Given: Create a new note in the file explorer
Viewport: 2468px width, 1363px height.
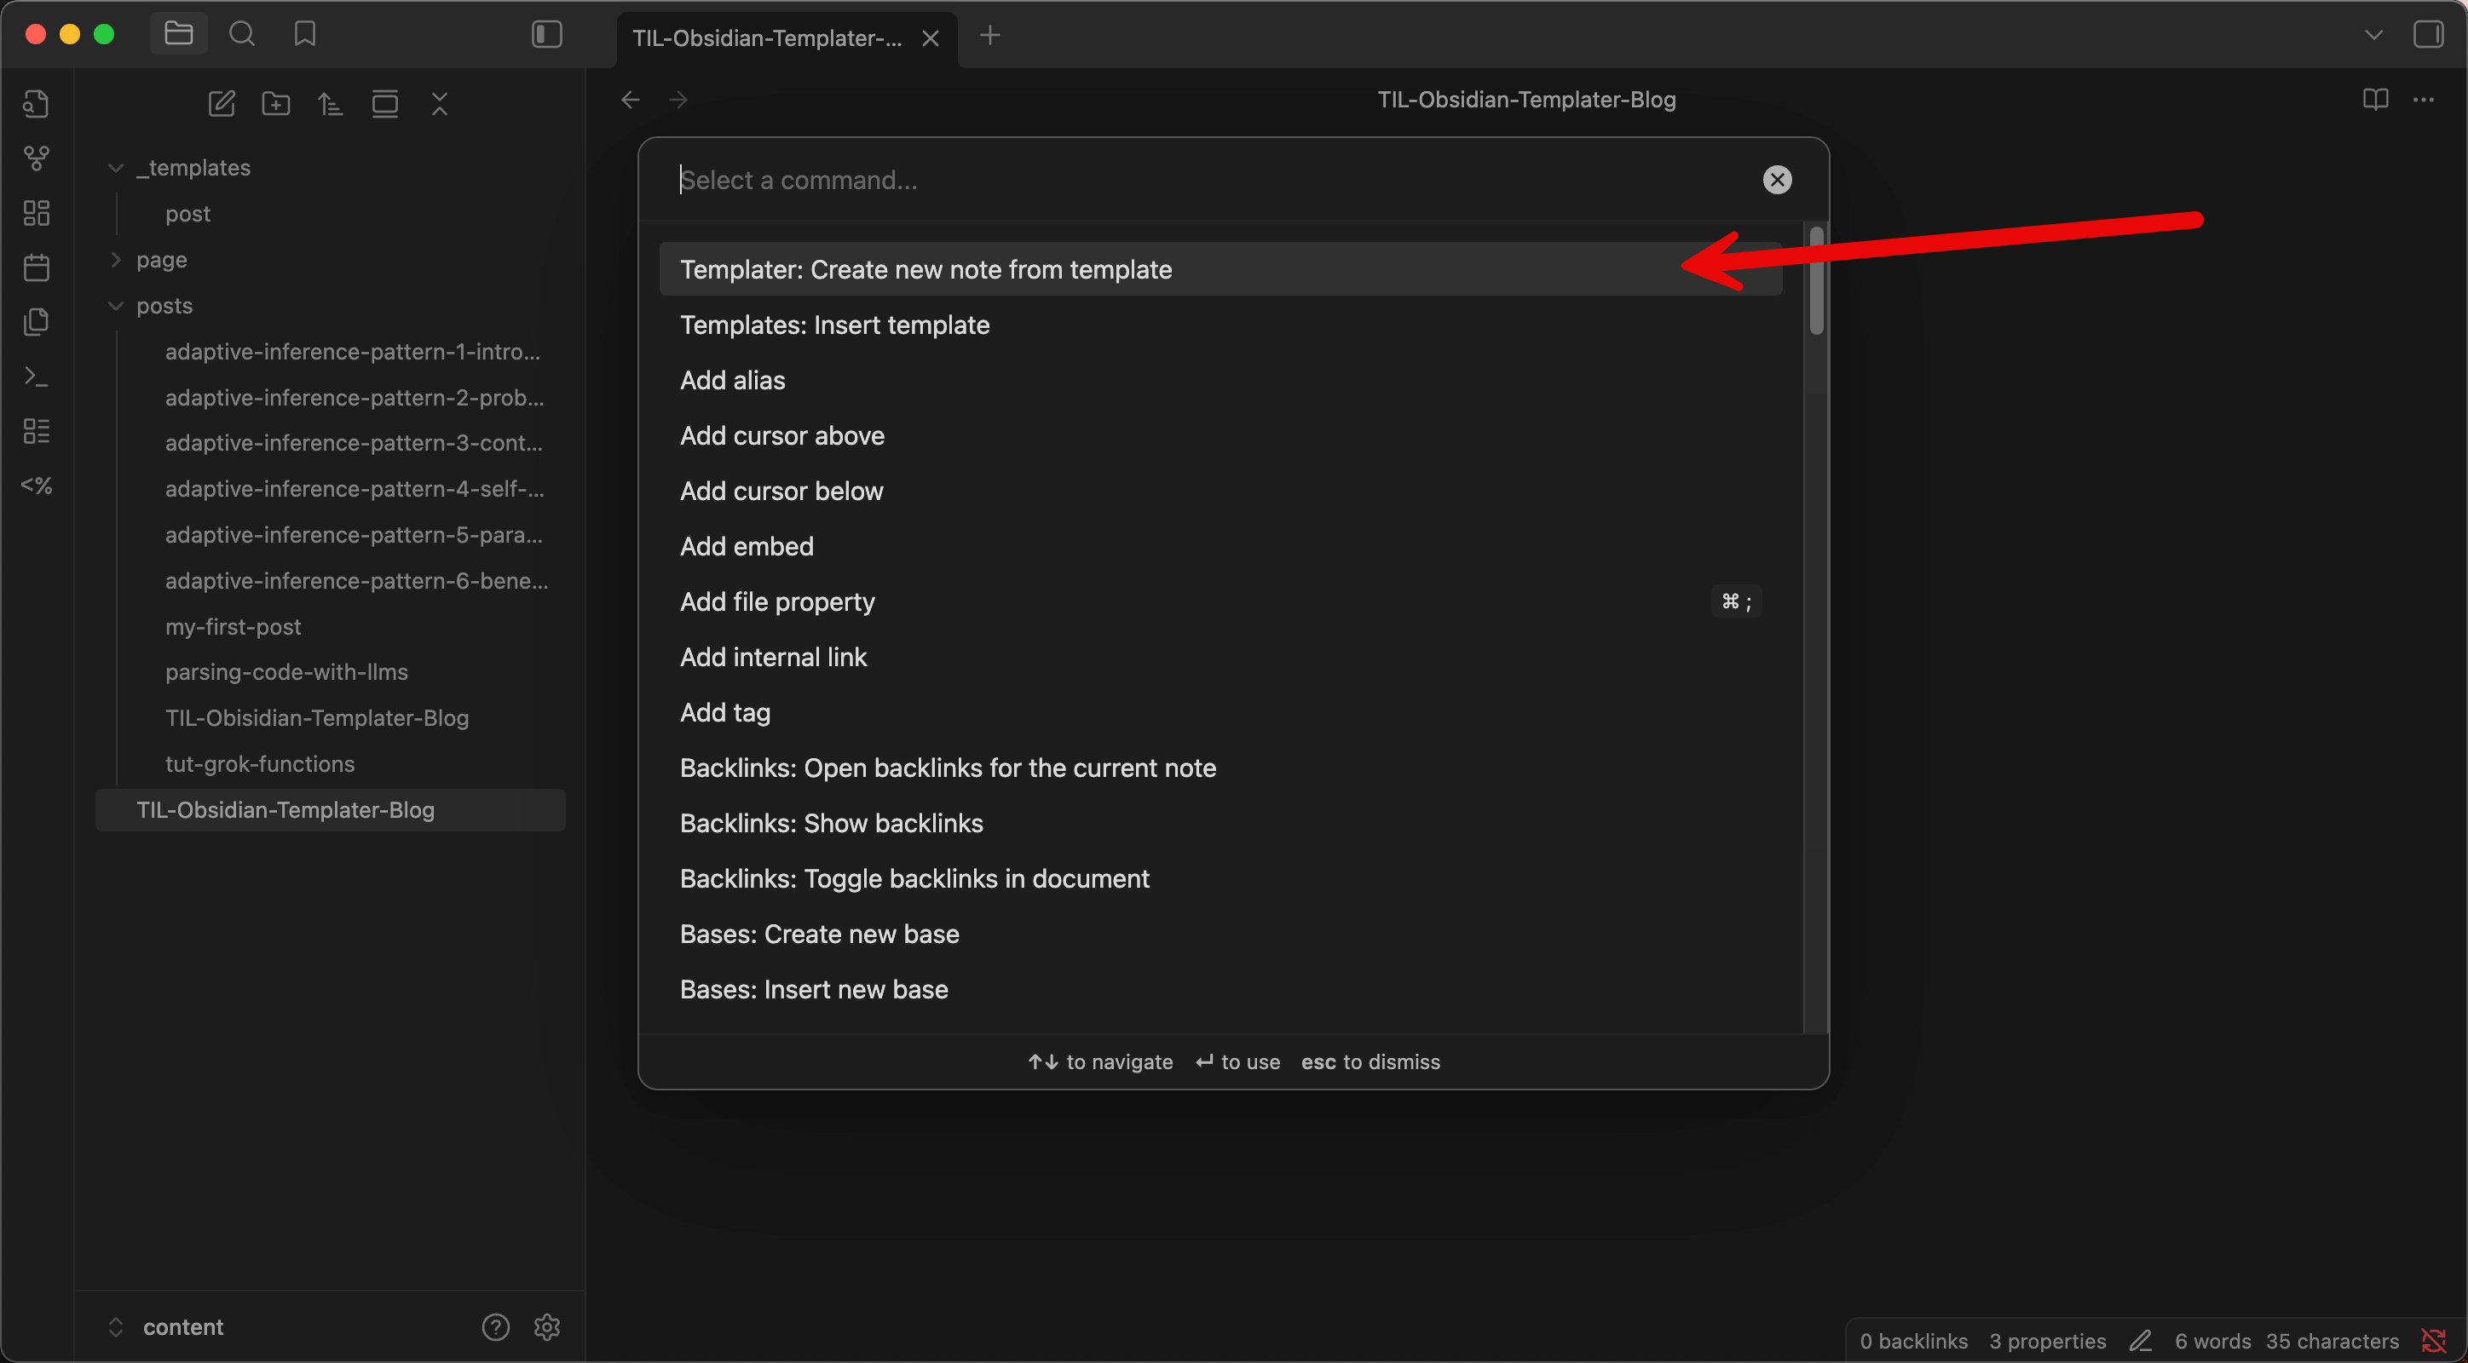Looking at the screenshot, I should 222,103.
